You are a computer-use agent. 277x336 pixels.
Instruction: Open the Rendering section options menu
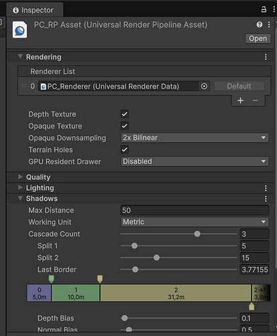(266, 57)
